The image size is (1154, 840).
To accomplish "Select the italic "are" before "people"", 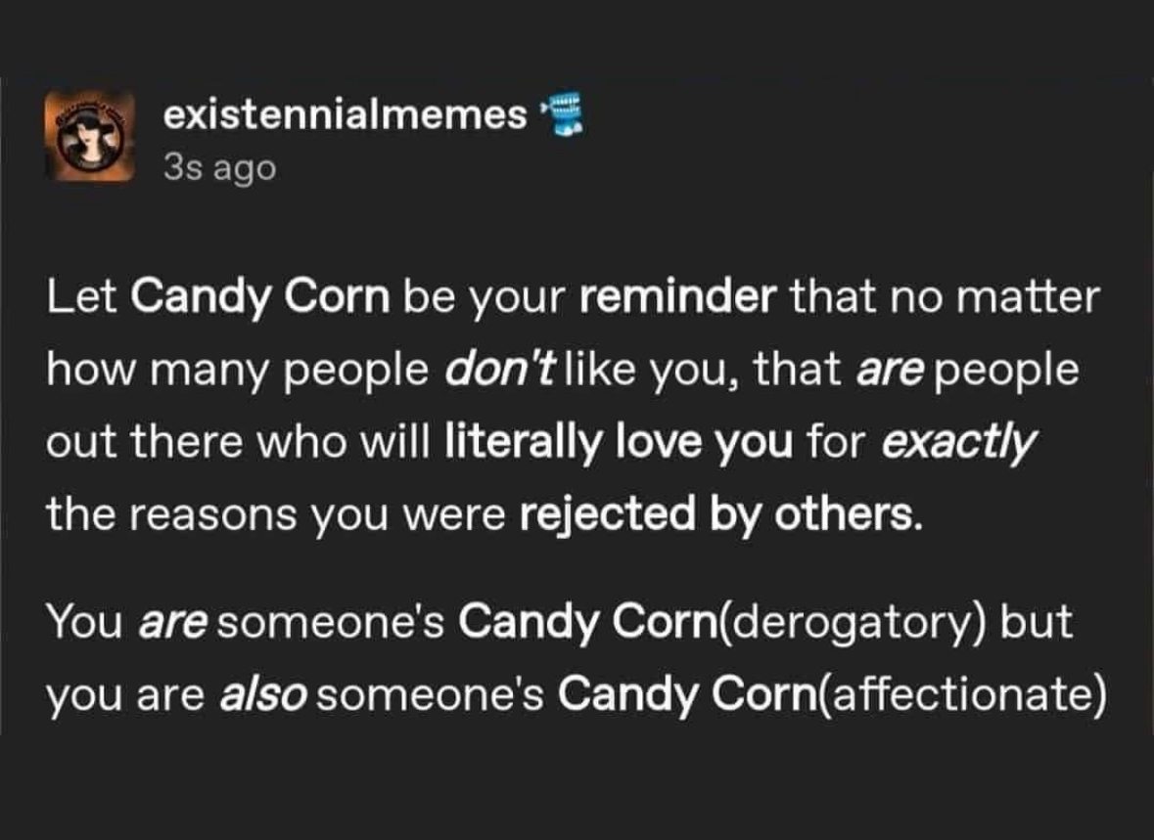I will click(881, 373).
